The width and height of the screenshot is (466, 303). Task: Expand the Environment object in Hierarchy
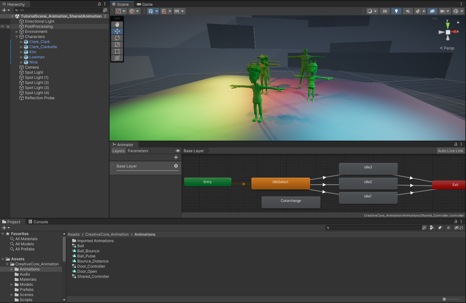(x=17, y=32)
